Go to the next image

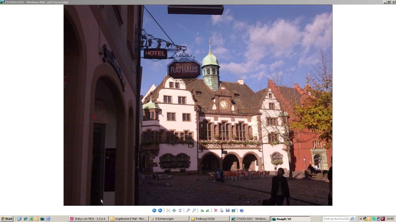pyautogui.click(x=160, y=210)
